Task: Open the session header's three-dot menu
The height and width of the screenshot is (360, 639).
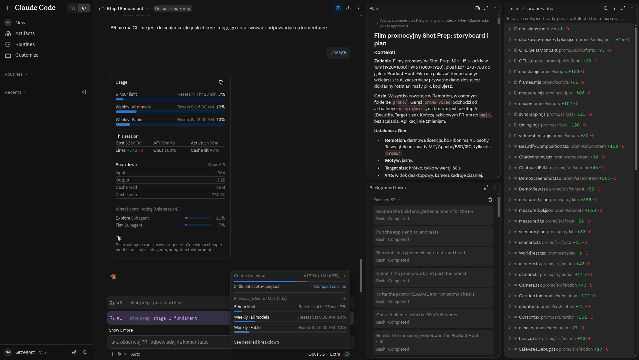Action: coord(359,8)
